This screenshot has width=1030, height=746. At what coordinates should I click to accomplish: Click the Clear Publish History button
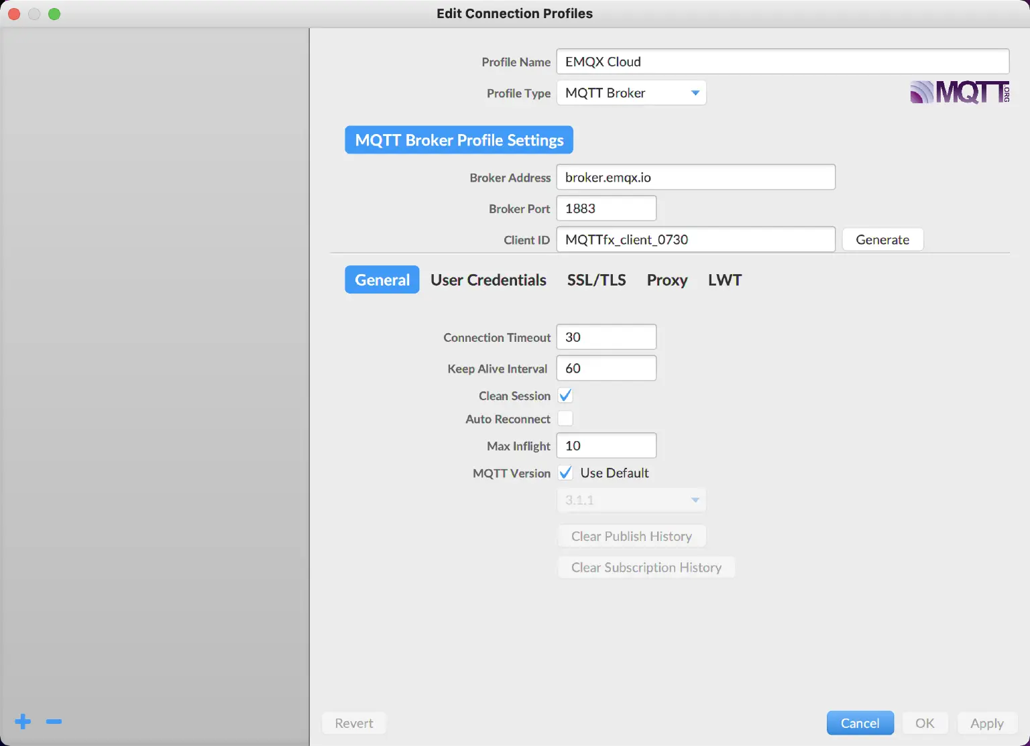(x=631, y=536)
